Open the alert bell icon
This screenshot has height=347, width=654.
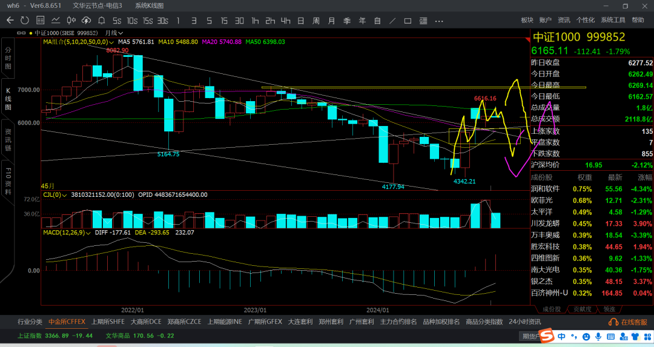coord(101,21)
